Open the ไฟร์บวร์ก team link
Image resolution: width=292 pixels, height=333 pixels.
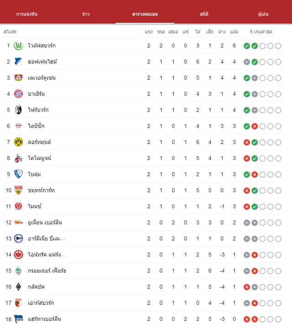(38, 110)
